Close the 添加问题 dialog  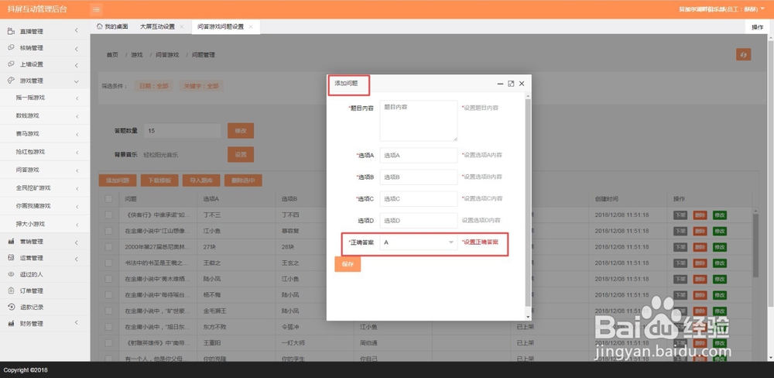(x=522, y=84)
